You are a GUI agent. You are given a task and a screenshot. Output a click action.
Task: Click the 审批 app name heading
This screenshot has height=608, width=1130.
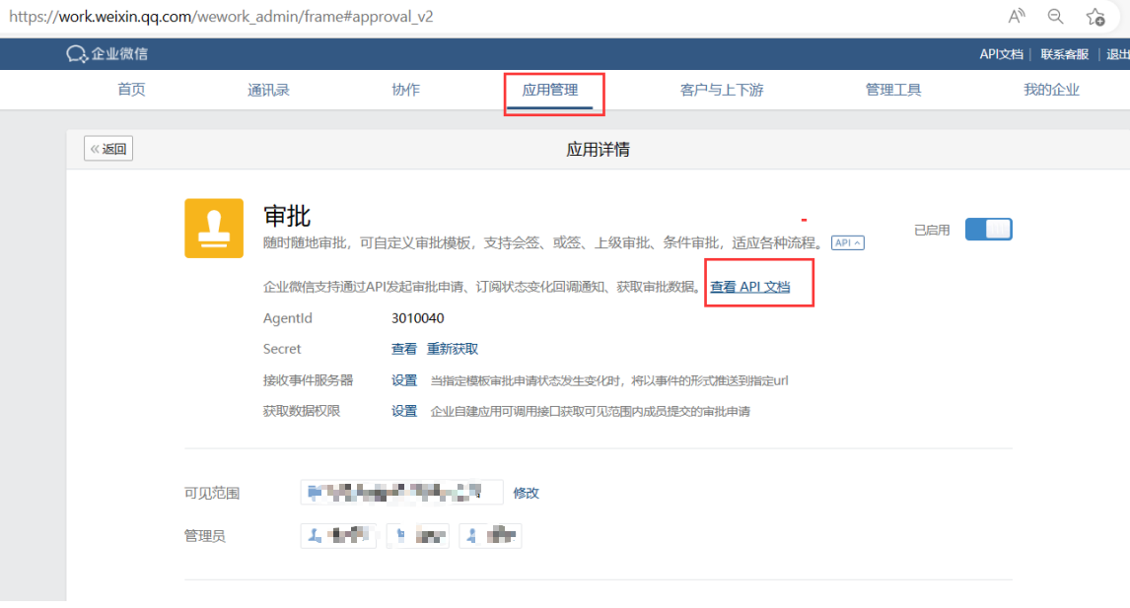point(287,216)
